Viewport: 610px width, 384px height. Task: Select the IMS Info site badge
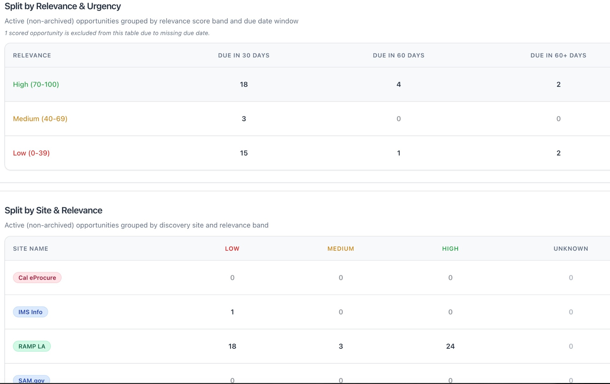pos(30,312)
